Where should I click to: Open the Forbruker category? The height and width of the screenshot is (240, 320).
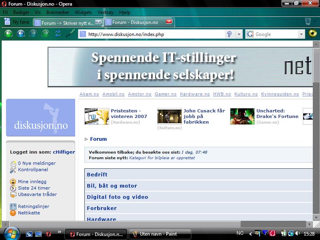[102, 208]
